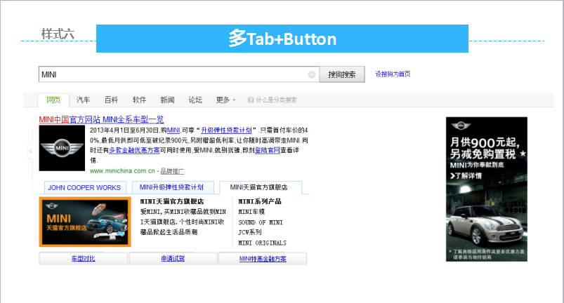The height and width of the screenshot is (303, 564).
Task: Switch to the 汽车 tab
Action: tap(83, 100)
